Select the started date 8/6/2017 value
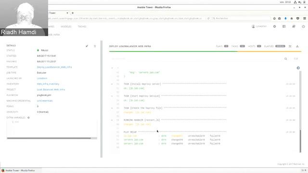This screenshot has width=308, height=173. pyautogui.click(x=47, y=56)
